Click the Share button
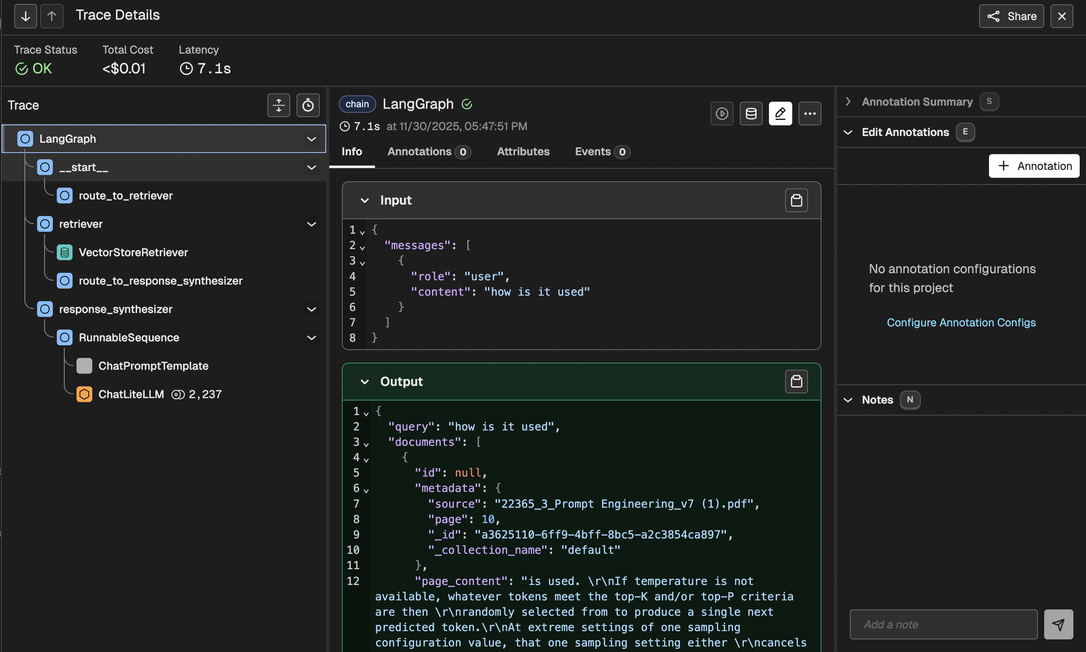Viewport: 1086px width, 652px height. tap(1011, 16)
